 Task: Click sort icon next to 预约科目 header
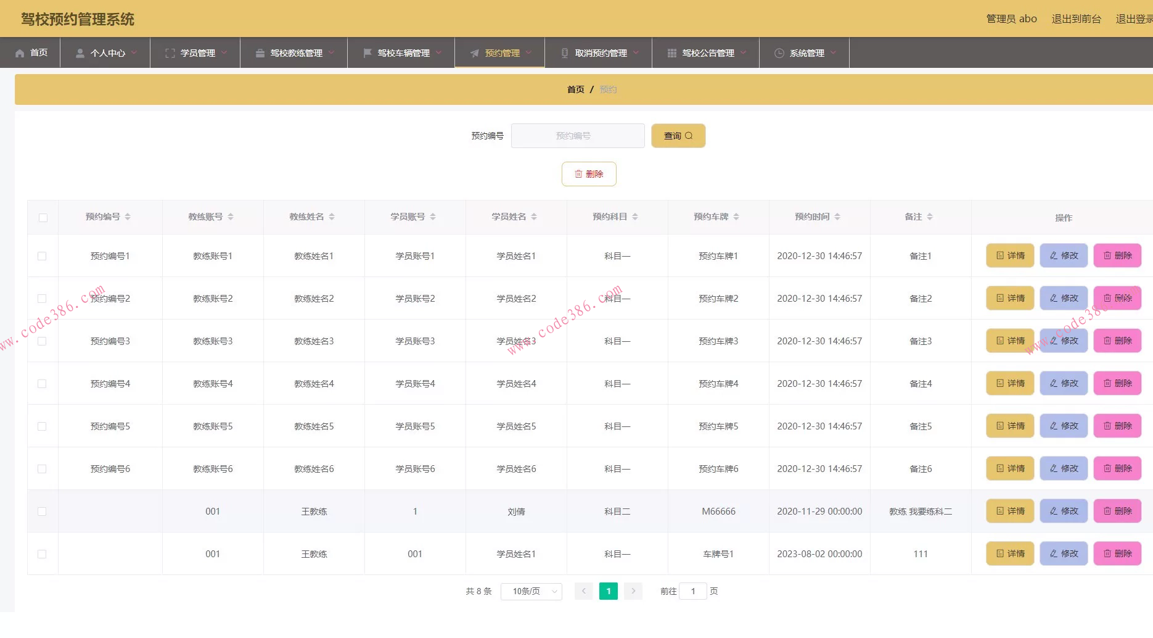click(x=635, y=217)
